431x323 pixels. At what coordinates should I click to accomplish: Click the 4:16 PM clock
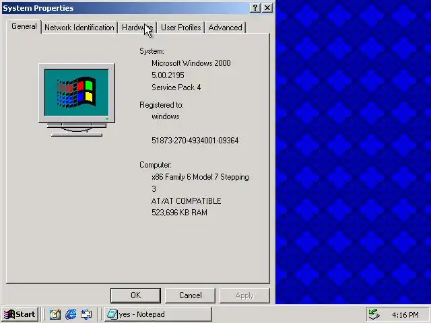[x=405, y=315]
